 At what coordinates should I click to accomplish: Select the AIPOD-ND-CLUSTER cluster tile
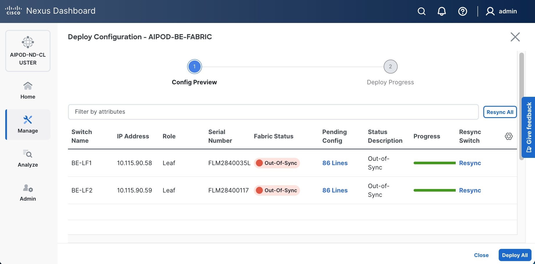(28, 51)
